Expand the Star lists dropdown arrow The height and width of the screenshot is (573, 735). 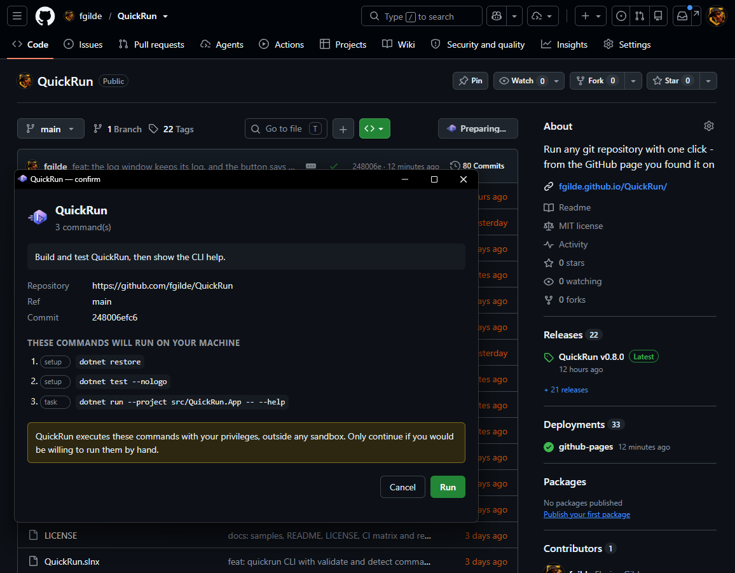708,81
